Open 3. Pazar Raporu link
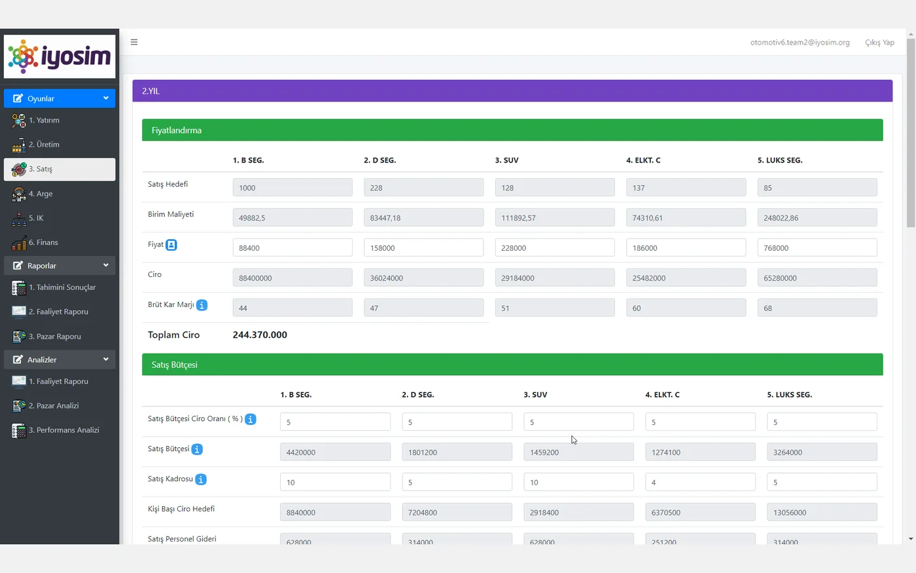 (55, 337)
